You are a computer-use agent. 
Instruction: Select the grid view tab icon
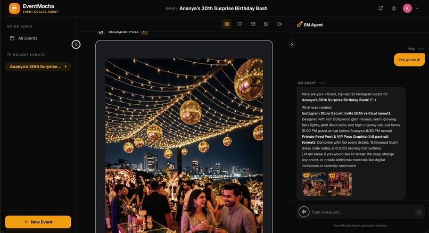pyautogui.click(x=227, y=24)
